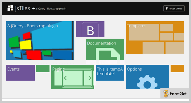Click the Fork on GitHub button
Screen dimensions: 191x103
coord(174,8)
